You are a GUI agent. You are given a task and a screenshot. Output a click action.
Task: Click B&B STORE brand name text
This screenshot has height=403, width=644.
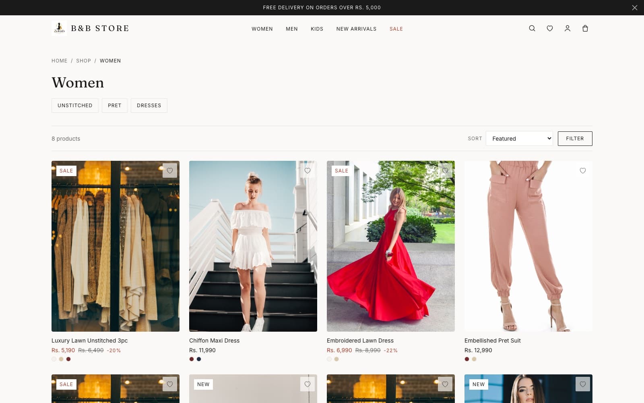coord(100,28)
